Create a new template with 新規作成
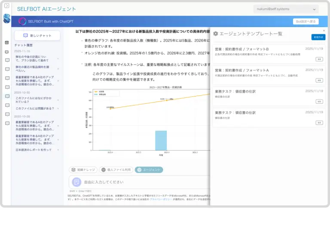This screenshot has width=330, height=241. pyautogui.click(x=318, y=37)
